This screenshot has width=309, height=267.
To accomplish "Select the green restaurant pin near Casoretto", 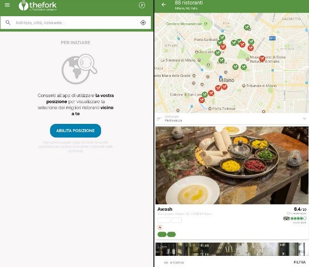I will pos(247,27).
